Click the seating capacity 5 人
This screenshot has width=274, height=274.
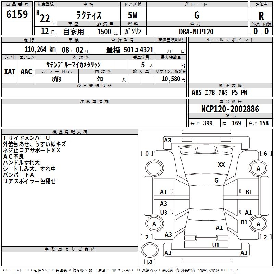[147, 65]
